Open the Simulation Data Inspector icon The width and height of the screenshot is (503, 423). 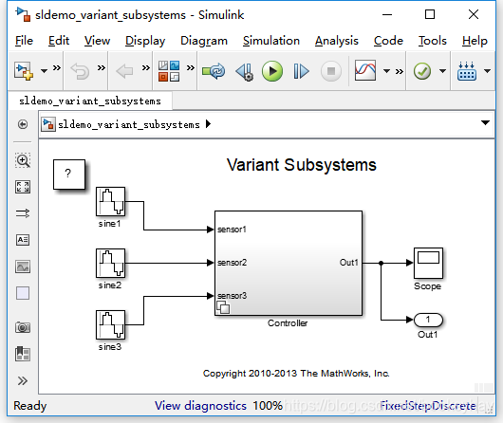click(x=365, y=70)
